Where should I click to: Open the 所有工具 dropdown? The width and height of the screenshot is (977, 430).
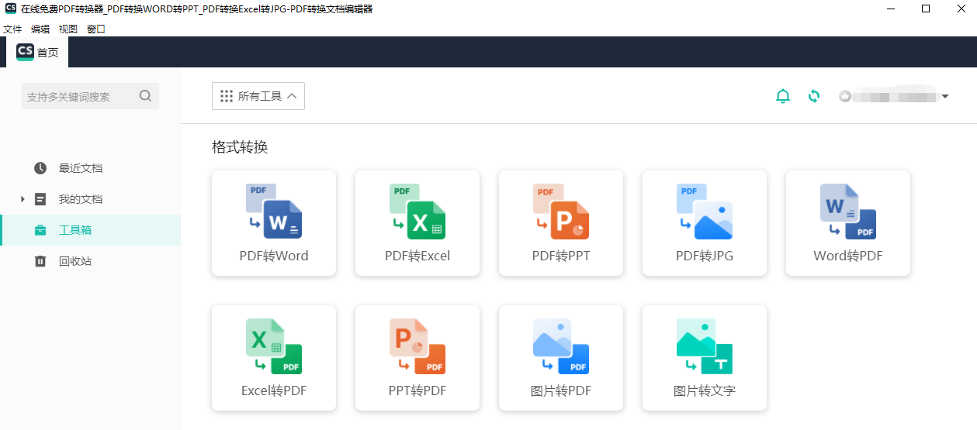click(x=258, y=96)
